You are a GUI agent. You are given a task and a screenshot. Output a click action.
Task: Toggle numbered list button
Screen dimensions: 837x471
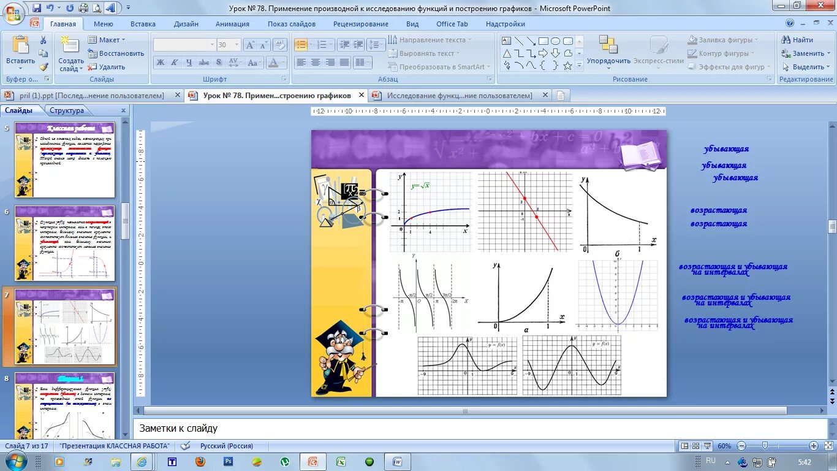(x=322, y=45)
